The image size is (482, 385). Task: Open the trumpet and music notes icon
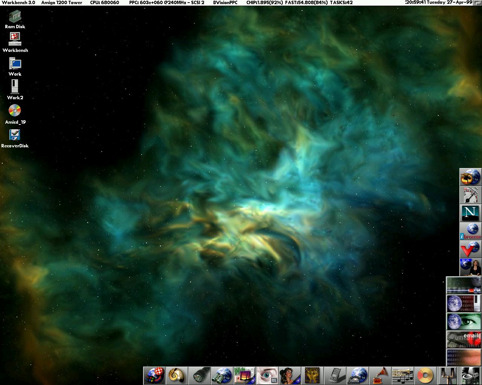(403, 376)
